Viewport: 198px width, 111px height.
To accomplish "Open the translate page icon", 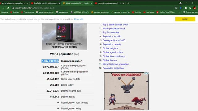I will click(176, 8).
